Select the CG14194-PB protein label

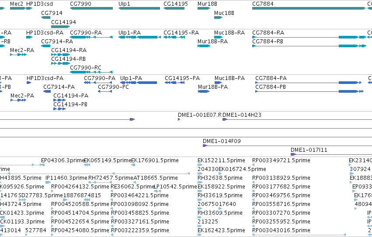click(70, 105)
